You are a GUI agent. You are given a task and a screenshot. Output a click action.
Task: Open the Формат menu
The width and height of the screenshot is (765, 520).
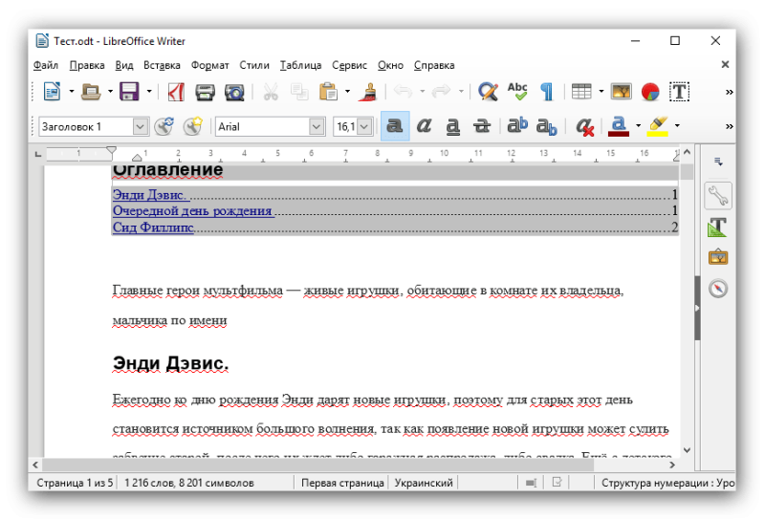click(x=209, y=65)
